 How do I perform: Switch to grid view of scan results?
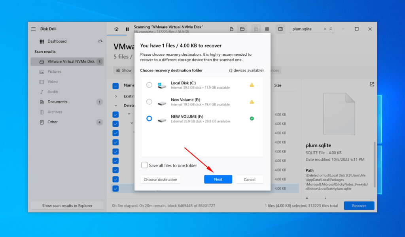point(267,29)
